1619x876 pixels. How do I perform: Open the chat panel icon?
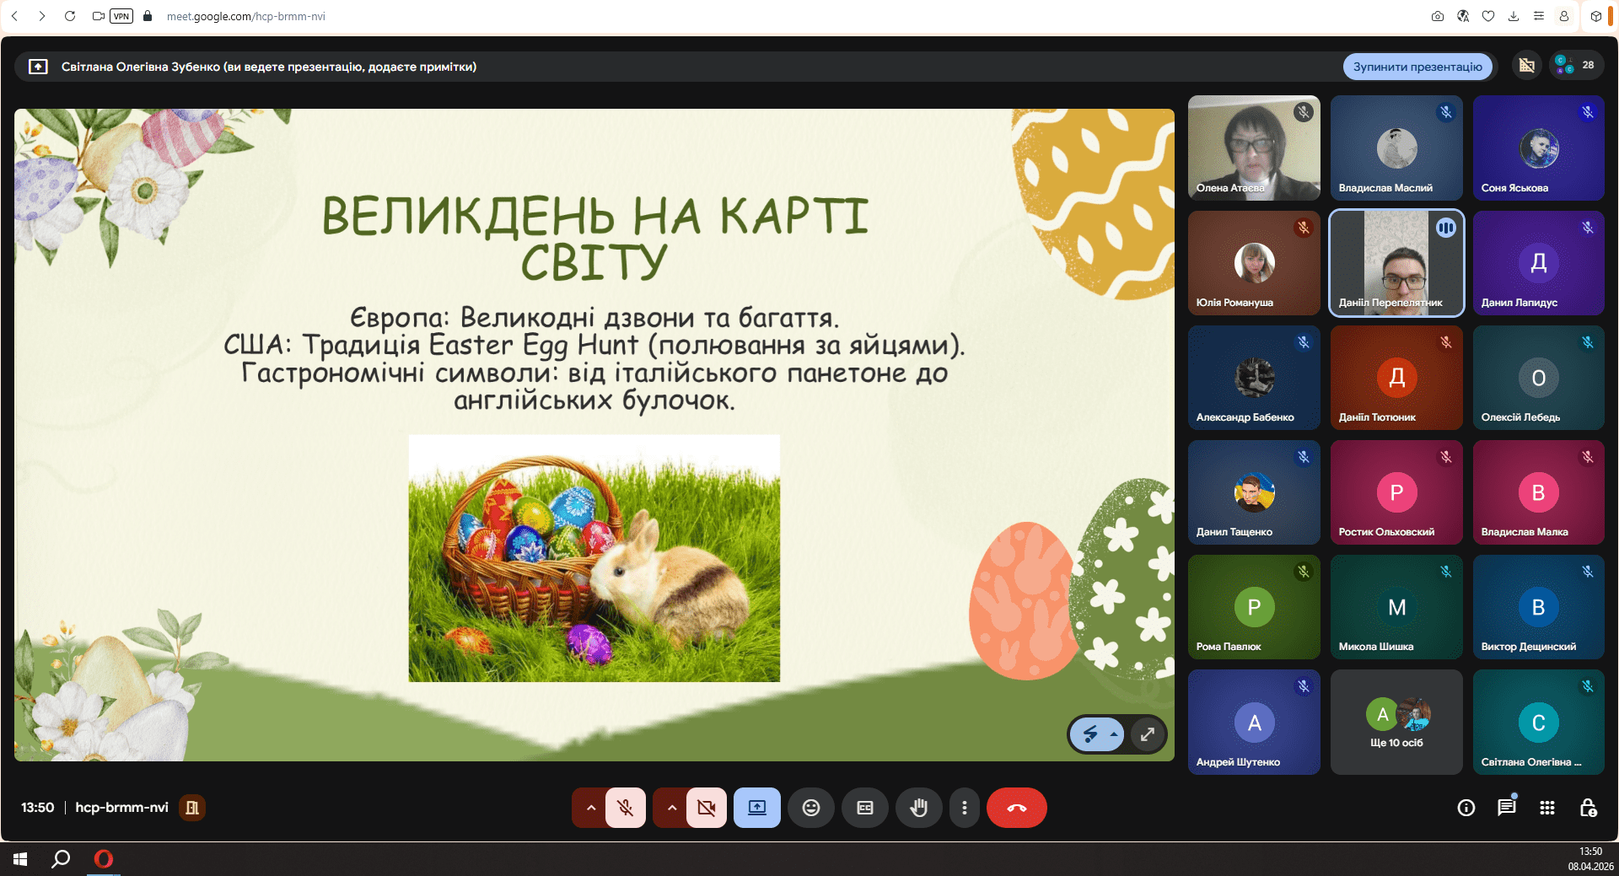1506,808
